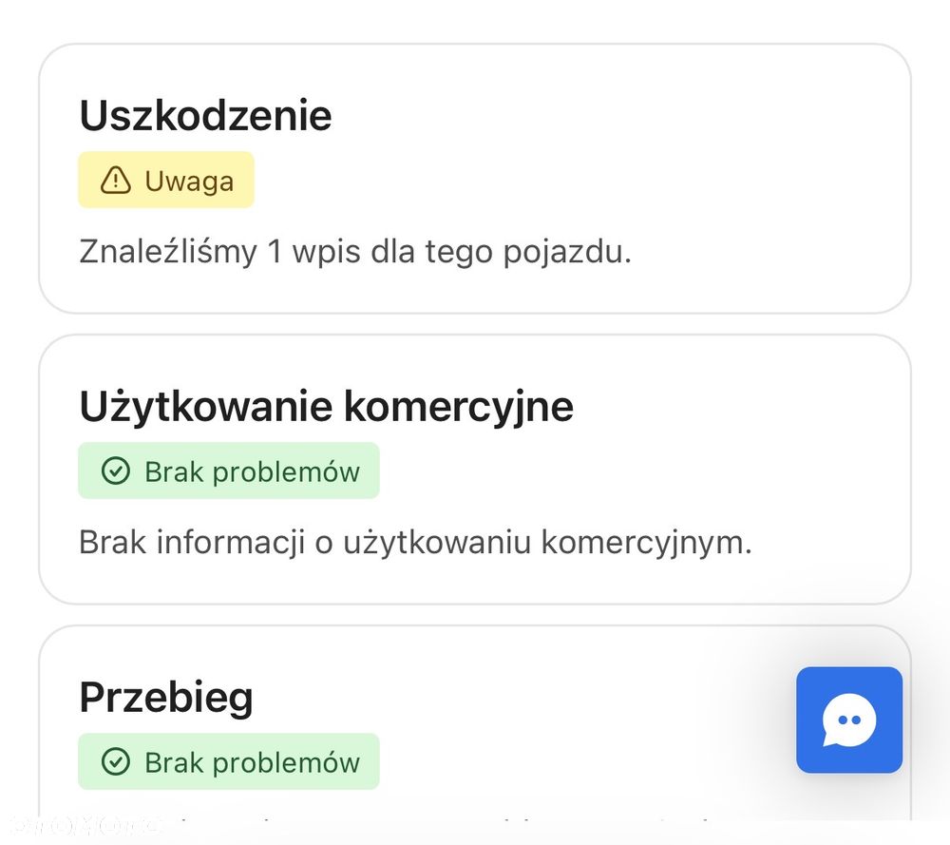Click check-circle icon under Przebieg heading
This screenshot has height=845, width=950.
(115, 761)
